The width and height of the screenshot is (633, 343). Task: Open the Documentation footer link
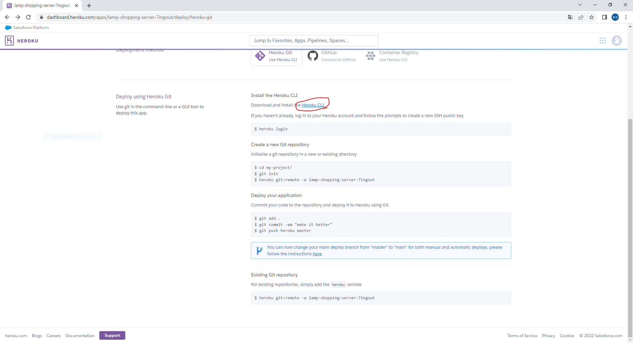(80, 336)
